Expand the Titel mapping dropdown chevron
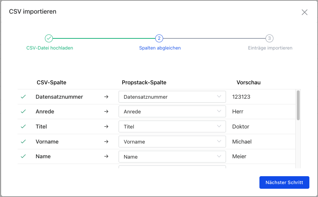This screenshot has width=318, height=197. 219,126
